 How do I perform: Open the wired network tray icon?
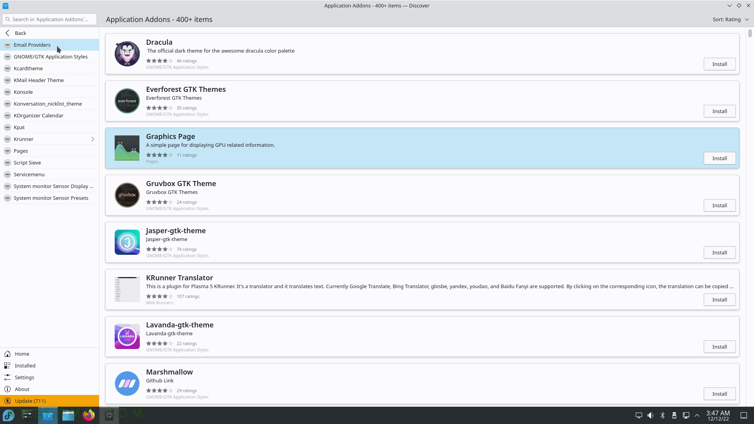coord(686,415)
